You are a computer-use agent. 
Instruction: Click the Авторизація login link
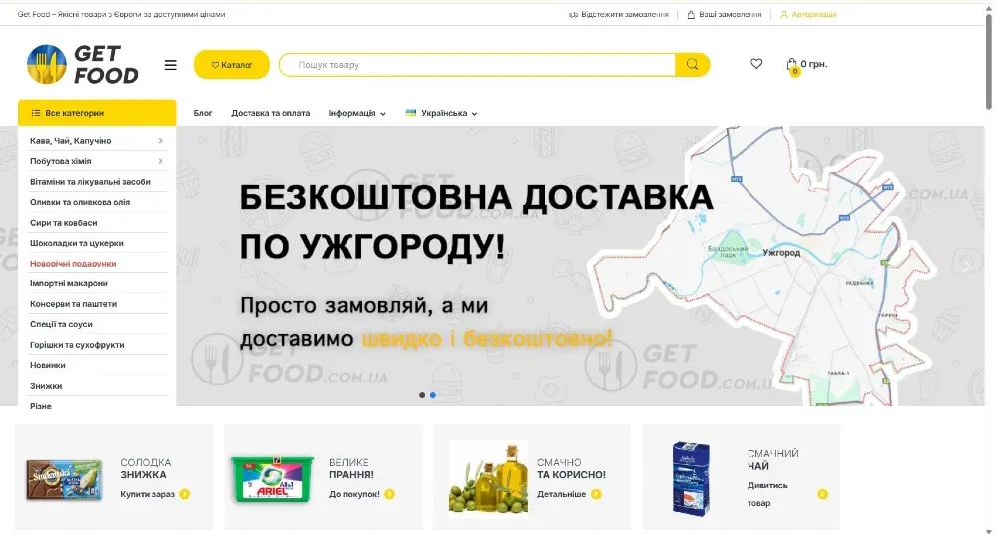(x=809, y=14)
